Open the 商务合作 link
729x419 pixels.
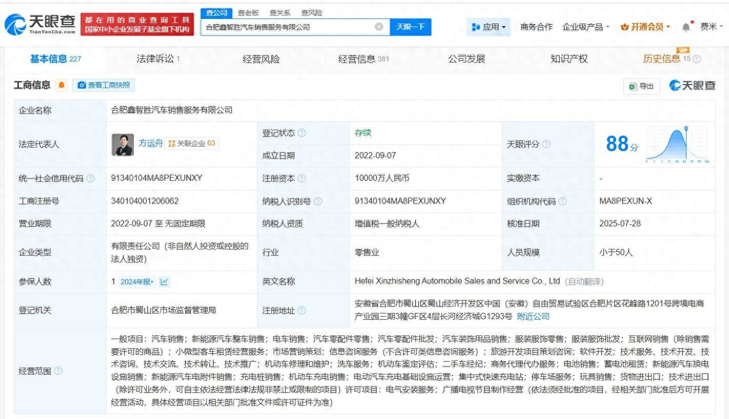536,27
